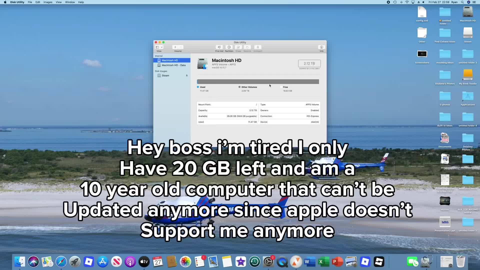Viewport: 480px width, 270px height.
Task: Click the Unmount toolbar icon
Action: [258, 47]
